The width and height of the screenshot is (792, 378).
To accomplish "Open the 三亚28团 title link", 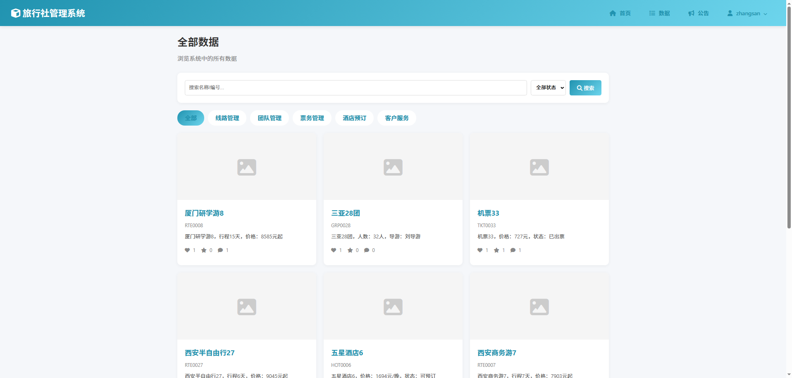I will point(346,213).
